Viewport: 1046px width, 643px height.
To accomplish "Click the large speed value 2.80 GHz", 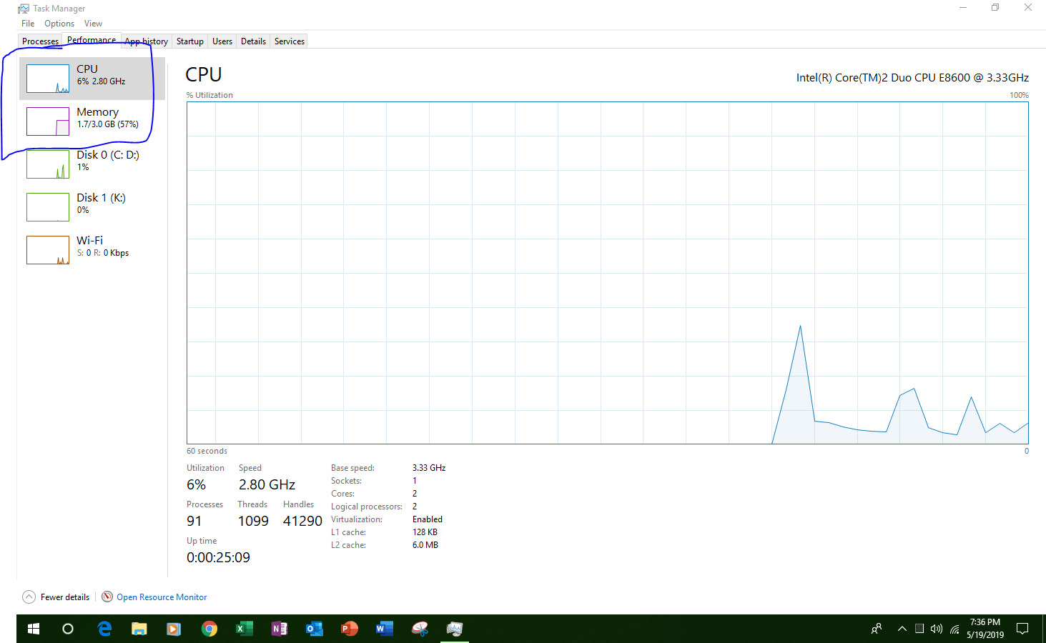I will coord(267,484).
